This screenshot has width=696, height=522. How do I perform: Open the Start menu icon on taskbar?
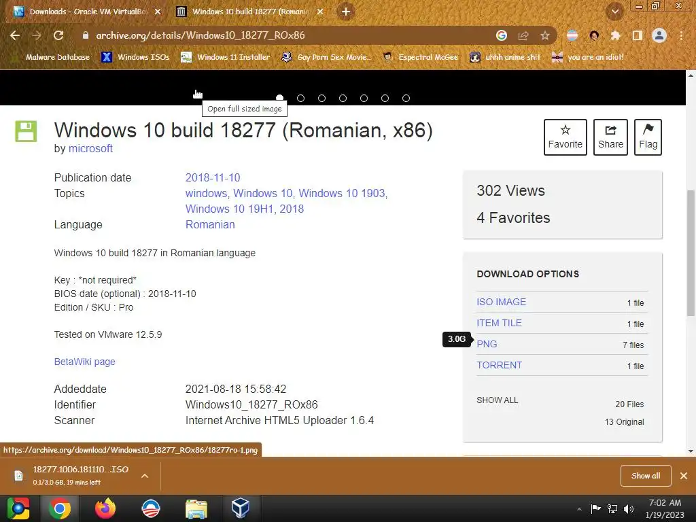pyautogui.click(x=18, y=508)
